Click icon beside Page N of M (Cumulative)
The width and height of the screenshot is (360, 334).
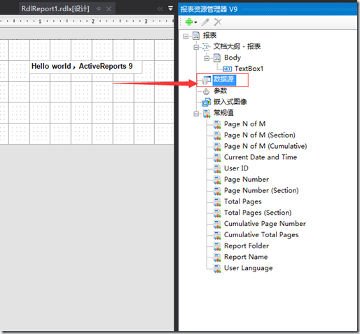(217, 147)
